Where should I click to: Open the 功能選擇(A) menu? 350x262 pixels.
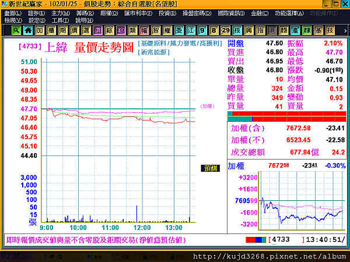[x=289, y=13]
